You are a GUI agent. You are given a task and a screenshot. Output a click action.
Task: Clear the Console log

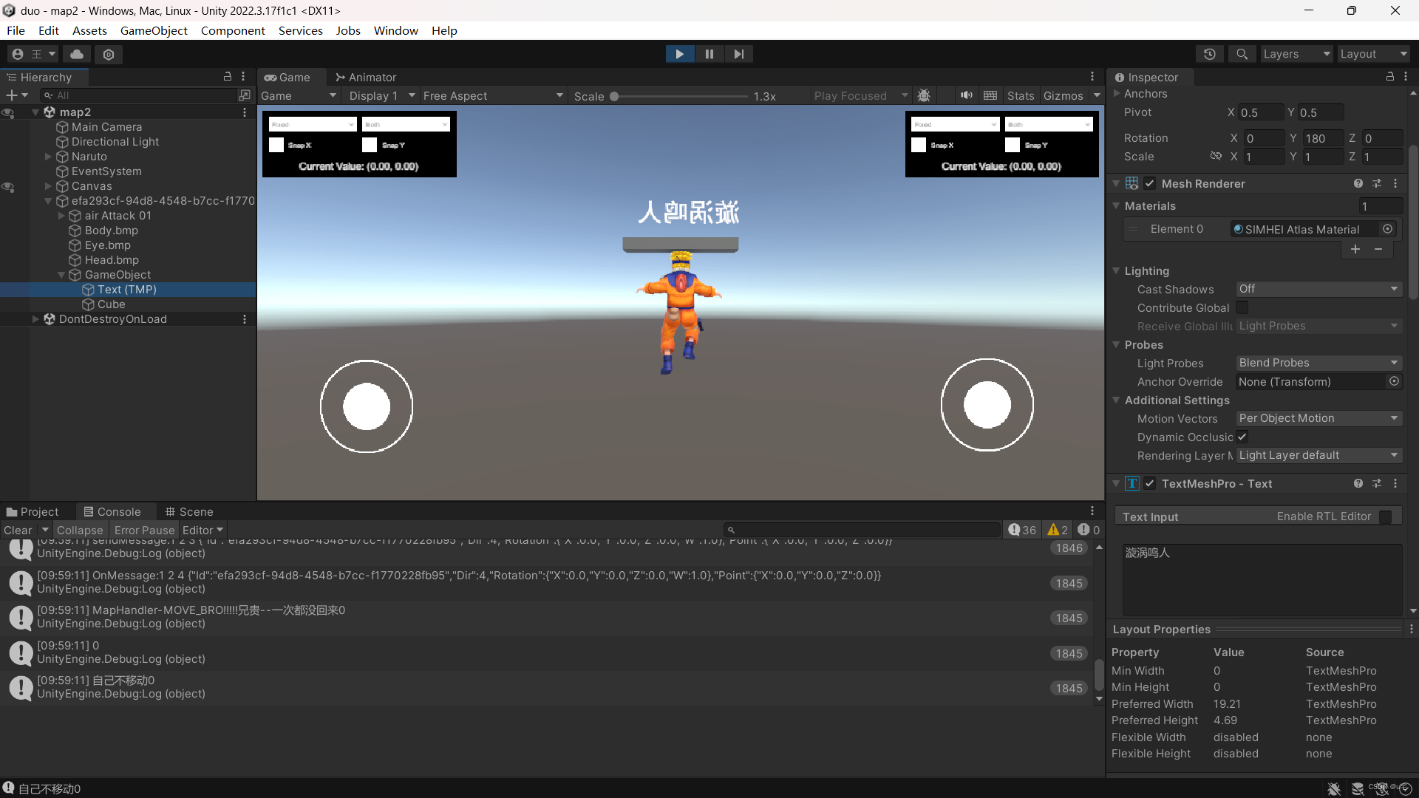(x=18, y=530)
